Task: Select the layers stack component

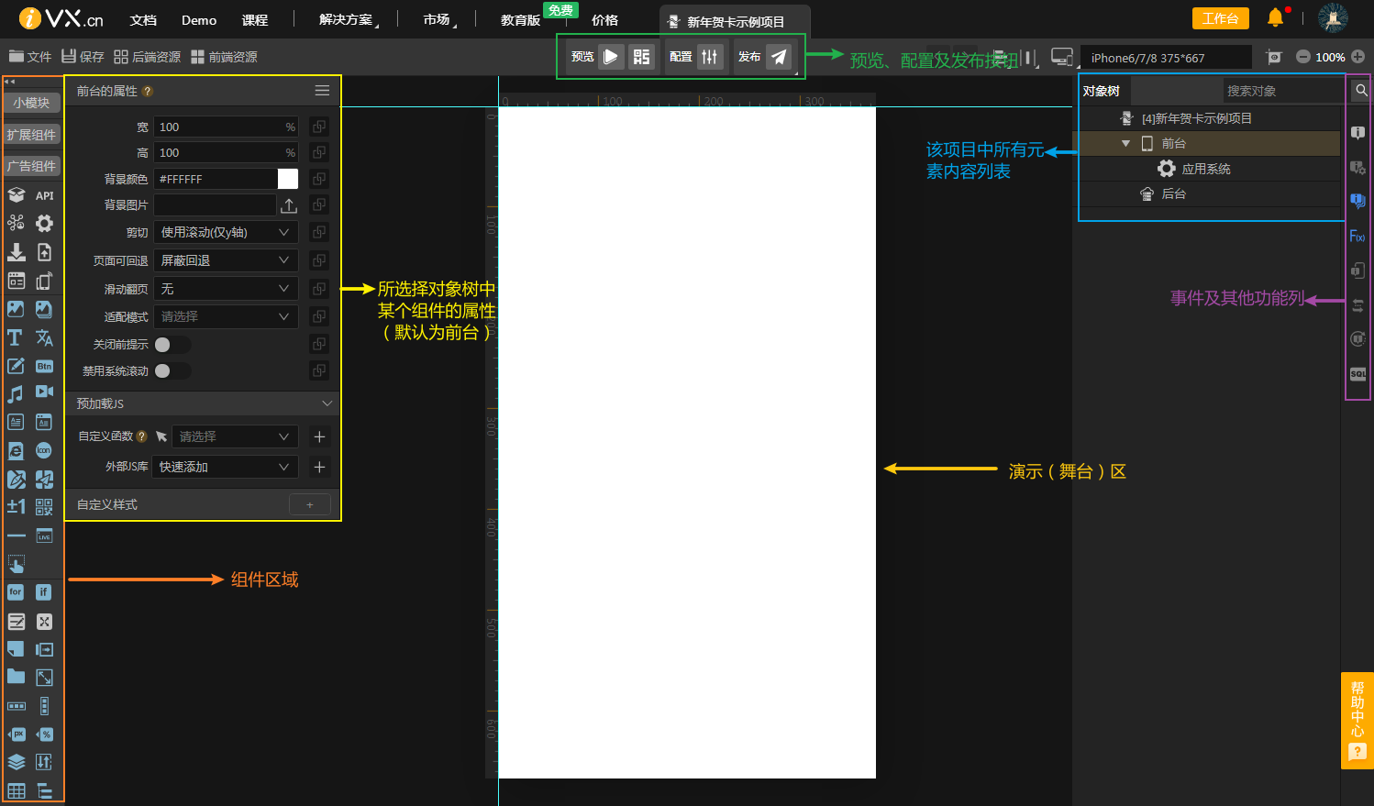Action: (x=16, y=762)
